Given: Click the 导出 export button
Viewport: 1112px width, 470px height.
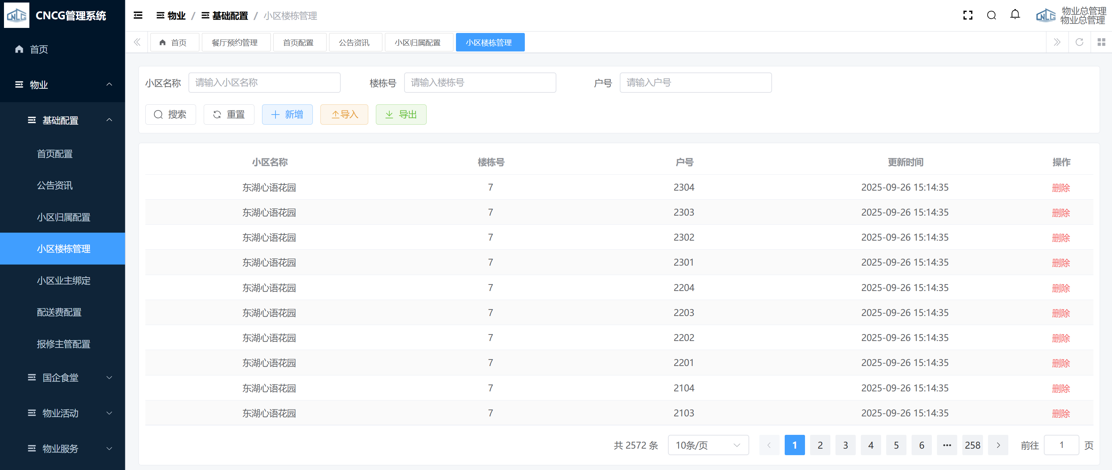Looking at the screenshot, I should (x=401, y=115).
